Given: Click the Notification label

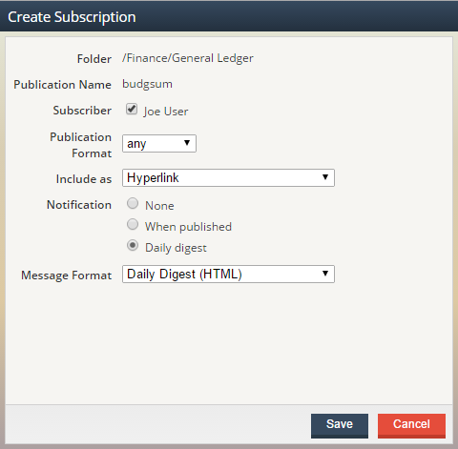Looking at the screenshot, I should (79, 205).
